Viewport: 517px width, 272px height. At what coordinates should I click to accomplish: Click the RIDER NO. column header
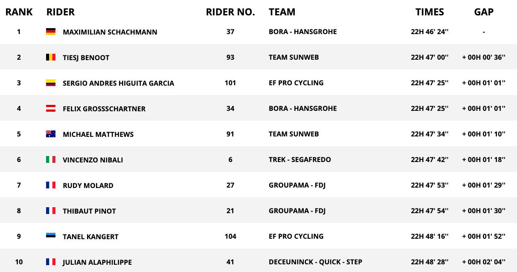(230, 12)
